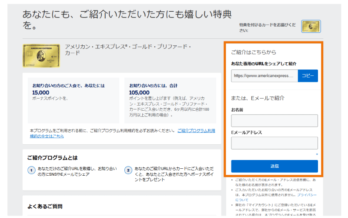Click the small plus icon to add recipient
Screen dimensions: 348x218
click(x=317, y=154)
